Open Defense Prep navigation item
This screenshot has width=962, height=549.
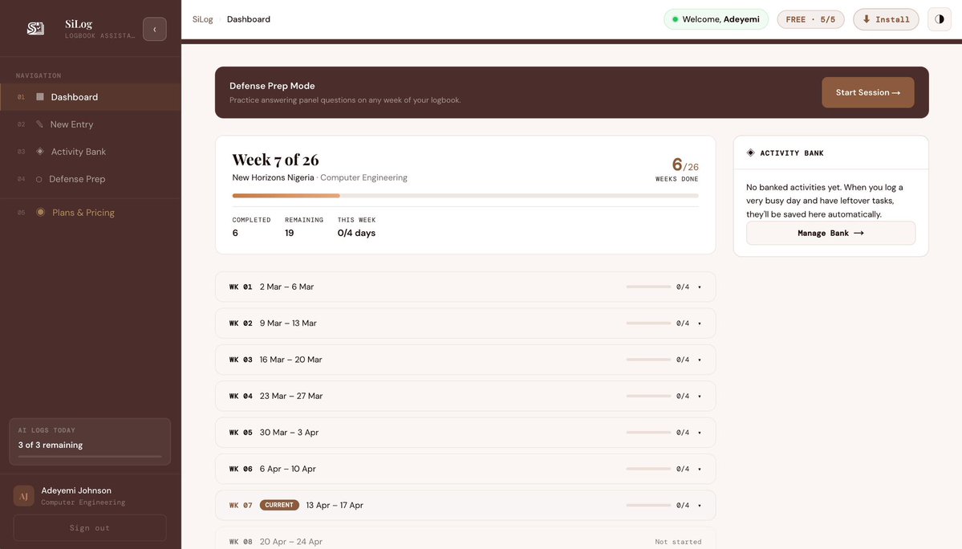click(91, 179)
